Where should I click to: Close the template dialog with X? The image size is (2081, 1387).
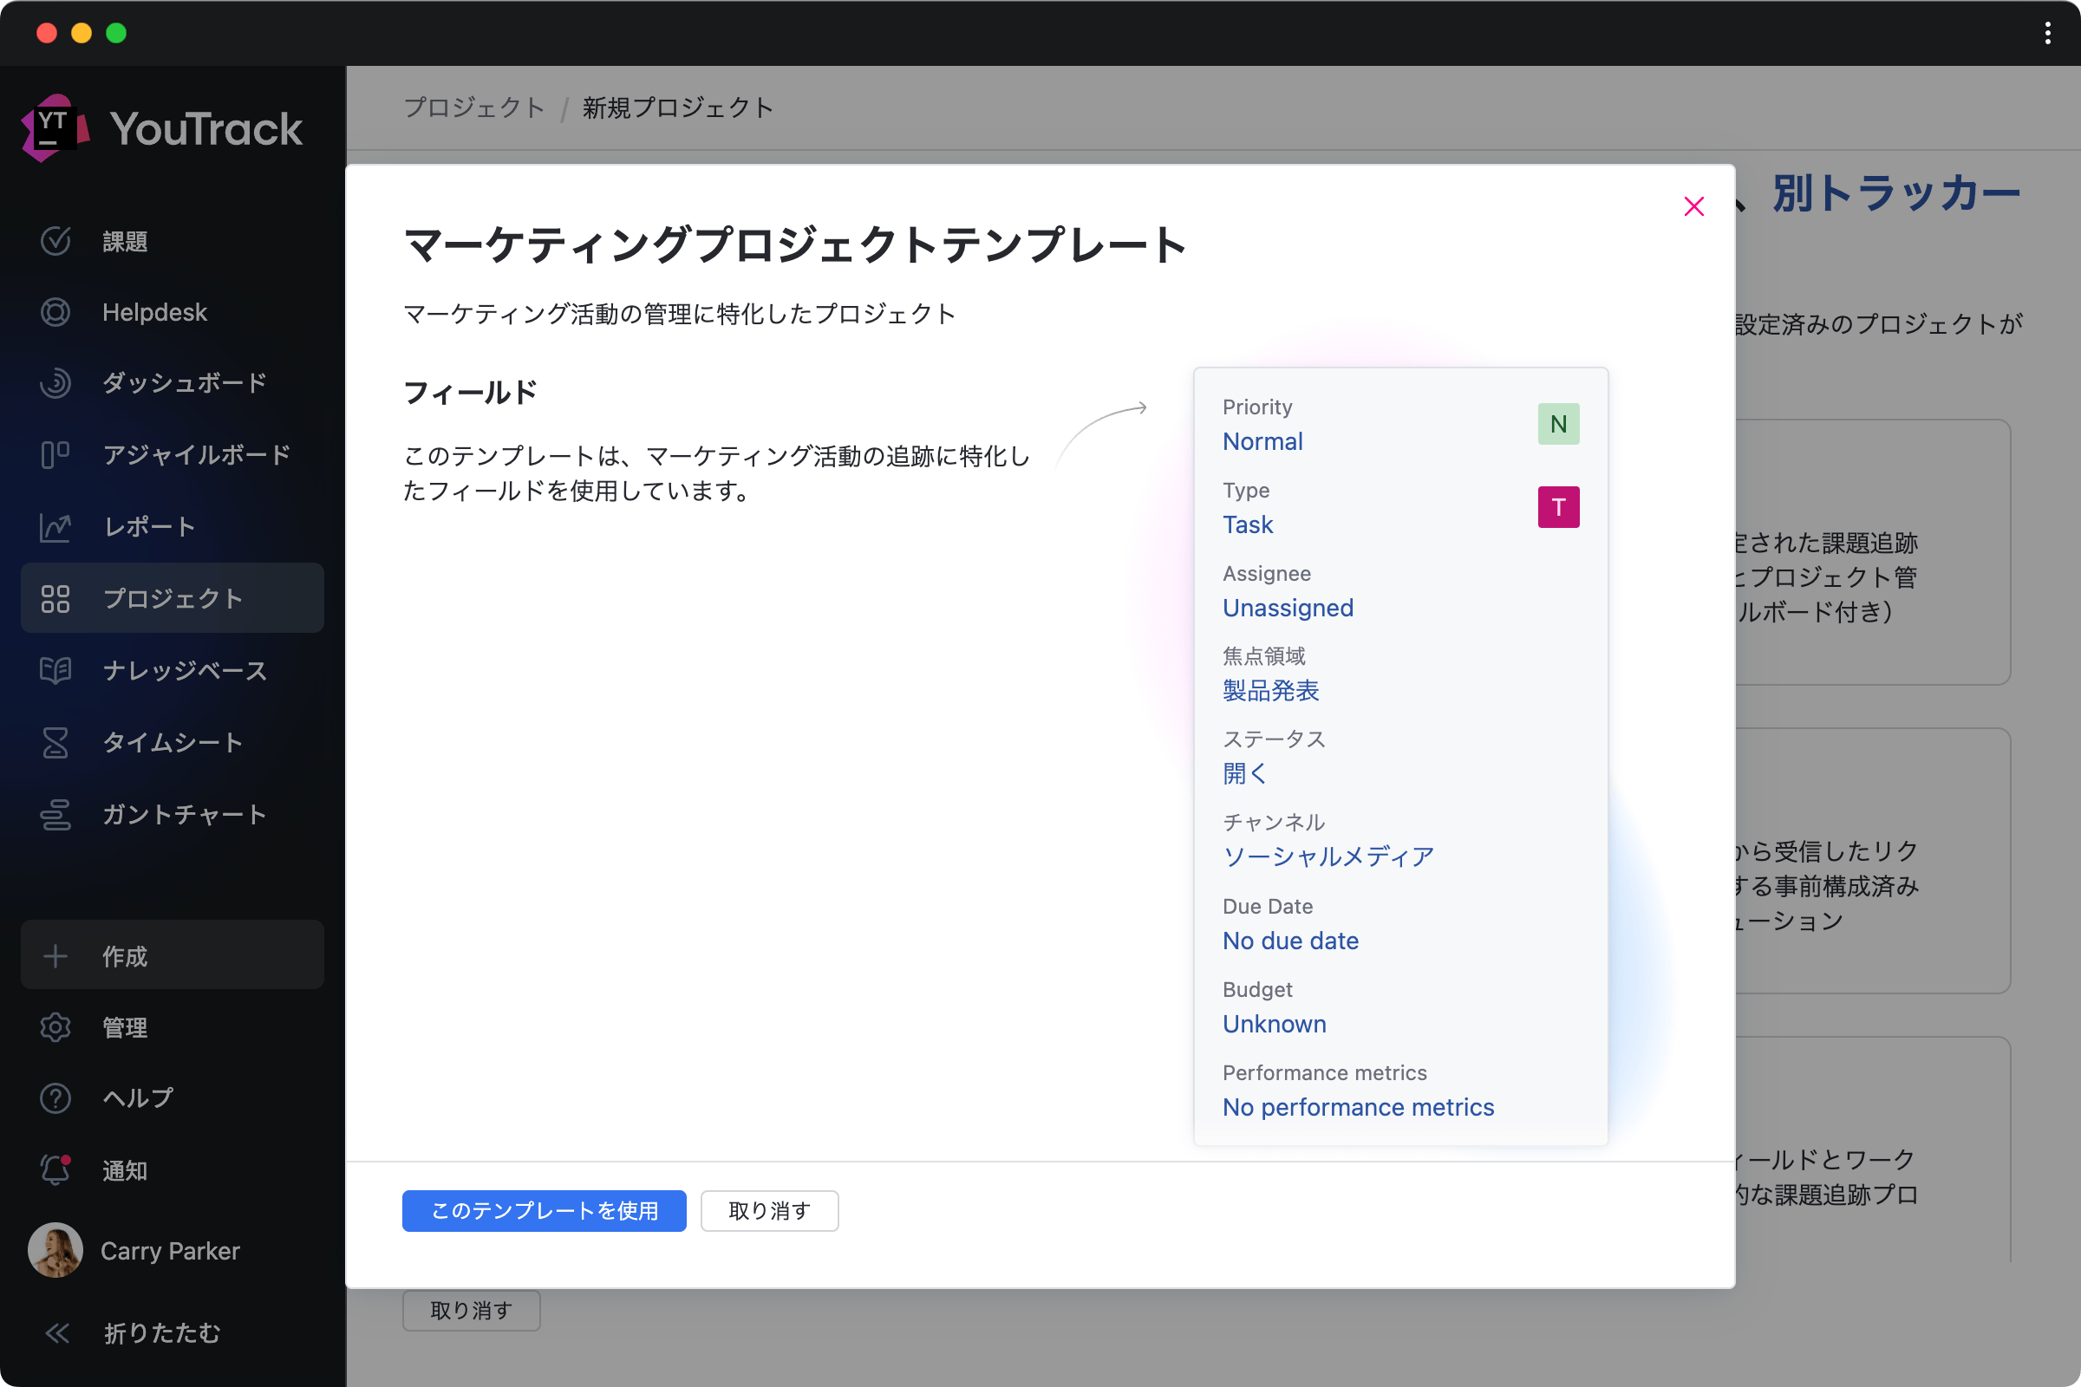tap(1693, 207)
